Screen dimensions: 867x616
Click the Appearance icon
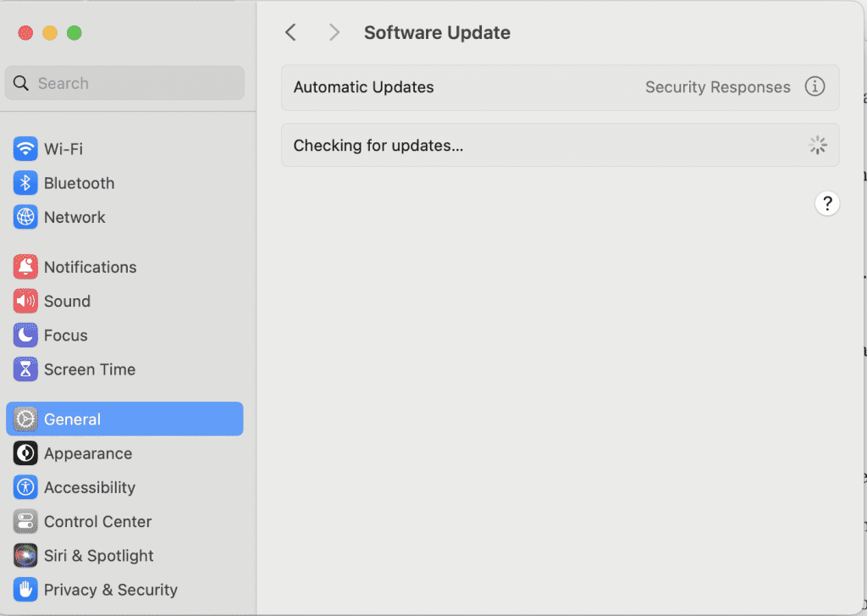pos(25,453)
